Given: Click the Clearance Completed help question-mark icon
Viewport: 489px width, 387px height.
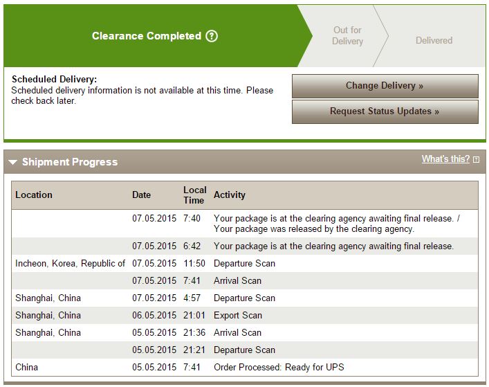Looking at the screenshot, I should 212,36.
